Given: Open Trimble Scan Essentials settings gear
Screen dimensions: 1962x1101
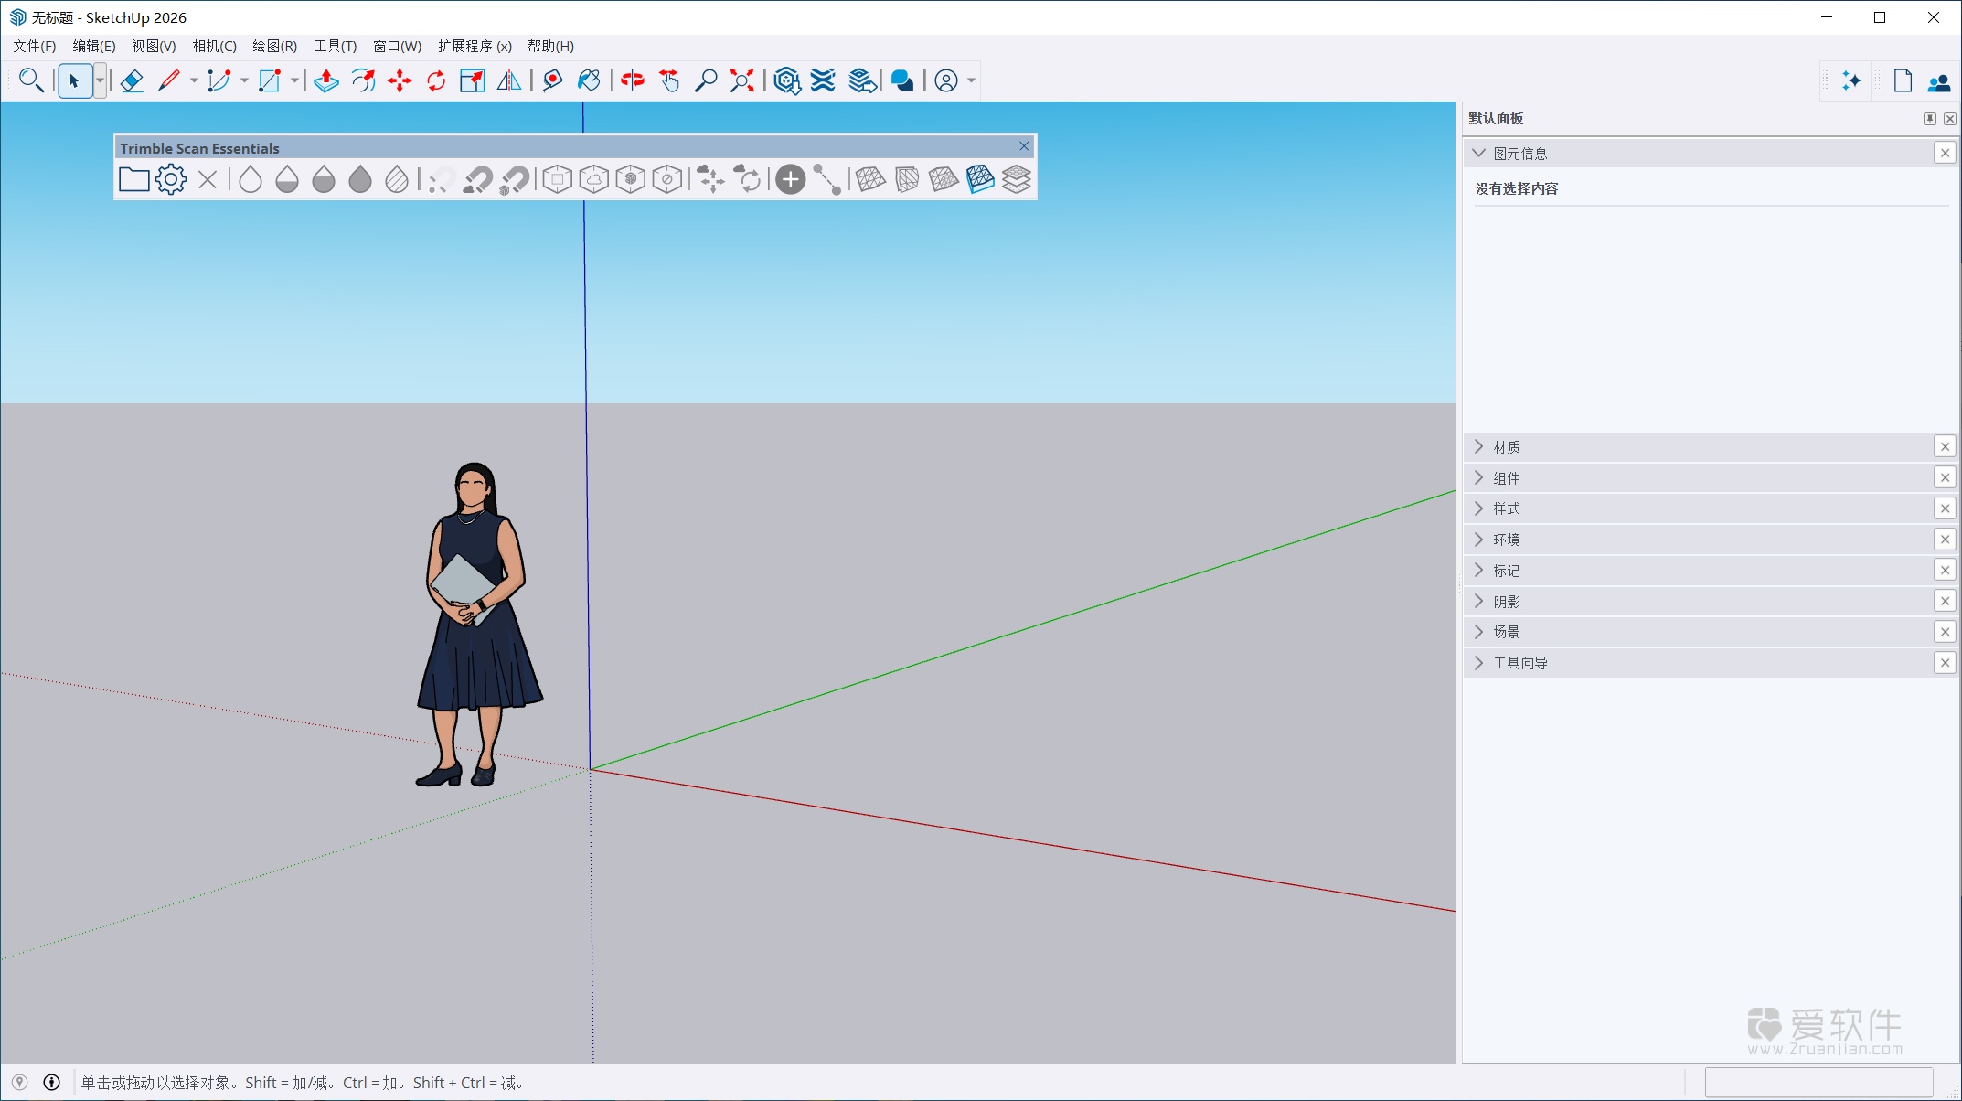Looking at the screenshot, I should [171, 179].
